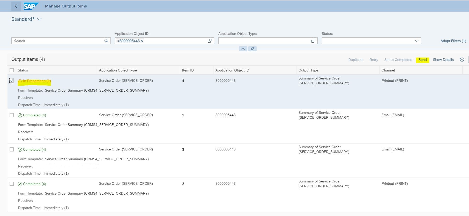Screen dimensions: 469x216
Task: Uncheck the In Preparation row checkbox
Action: point(12,81)
